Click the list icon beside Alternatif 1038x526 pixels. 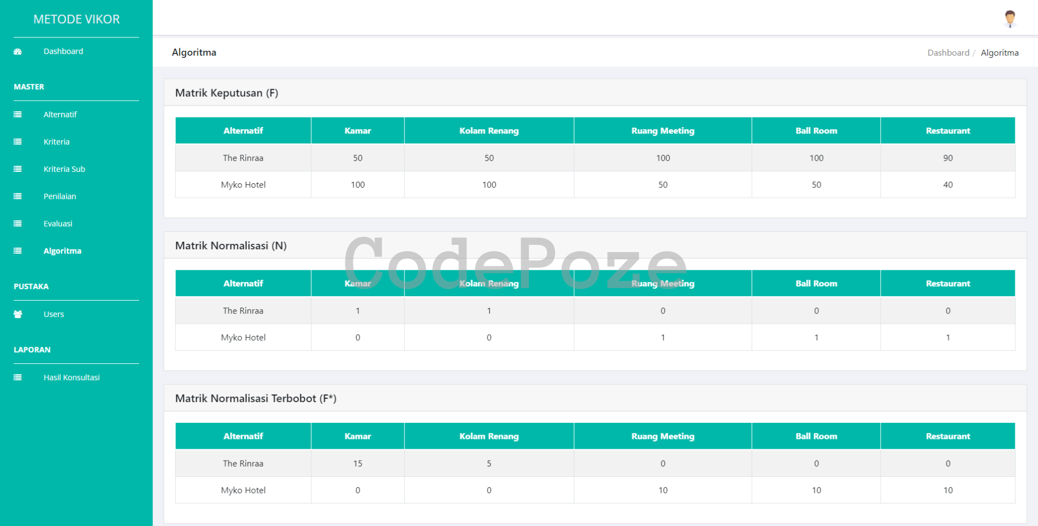18,115
